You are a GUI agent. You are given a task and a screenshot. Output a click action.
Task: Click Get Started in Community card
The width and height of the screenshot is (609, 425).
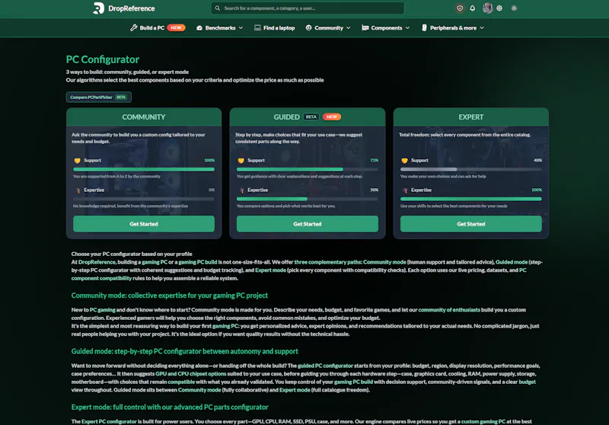144,224
